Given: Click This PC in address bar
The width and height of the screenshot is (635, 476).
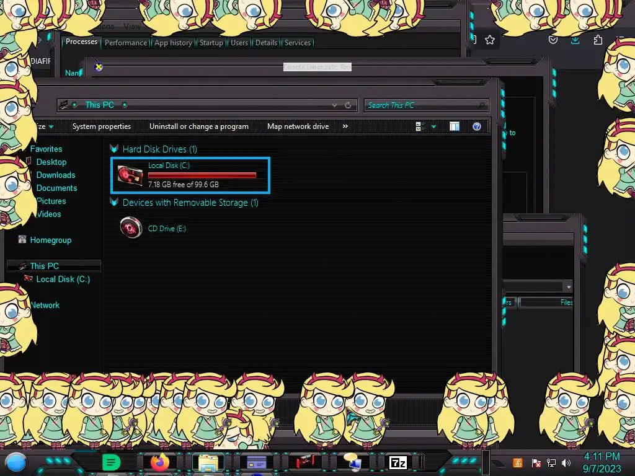Looking at the screenshot, I should click(x=100, y=105).
